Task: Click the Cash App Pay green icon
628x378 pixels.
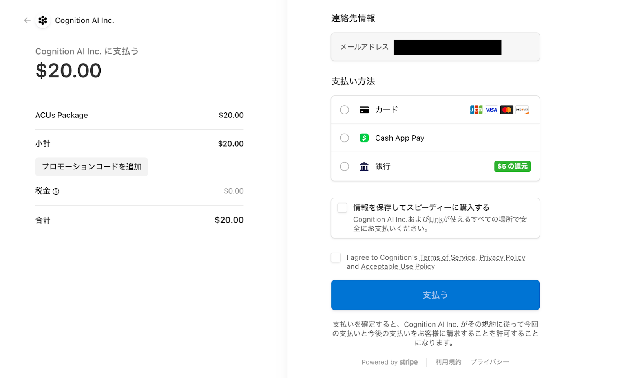Action: (364, 138)
